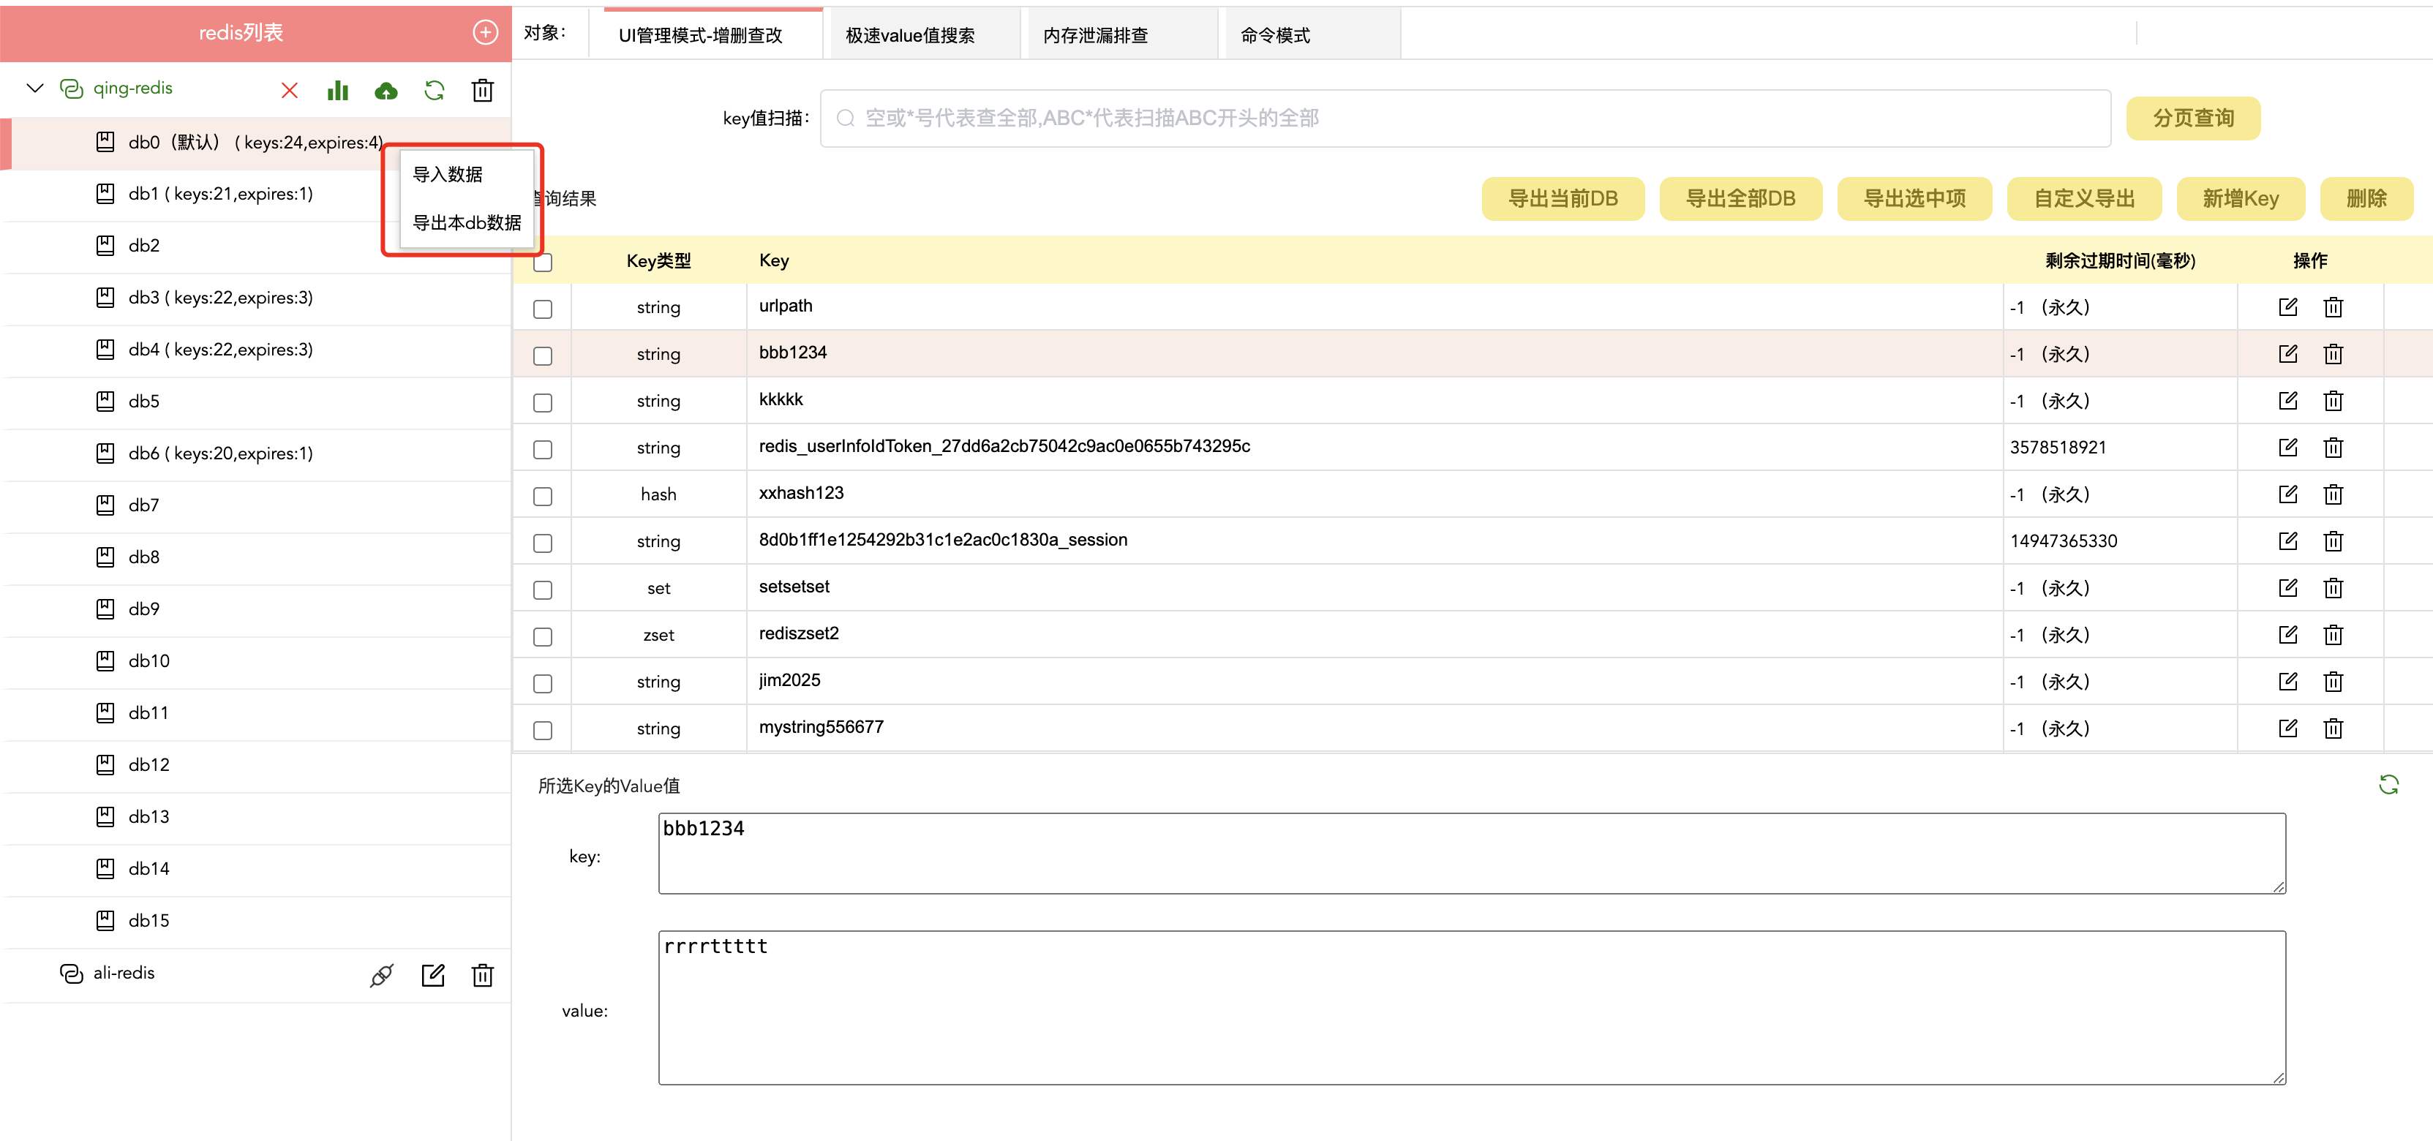Tick the checkbox next to xxhash123
2433x1141 pixels.
tap(543, 496)
